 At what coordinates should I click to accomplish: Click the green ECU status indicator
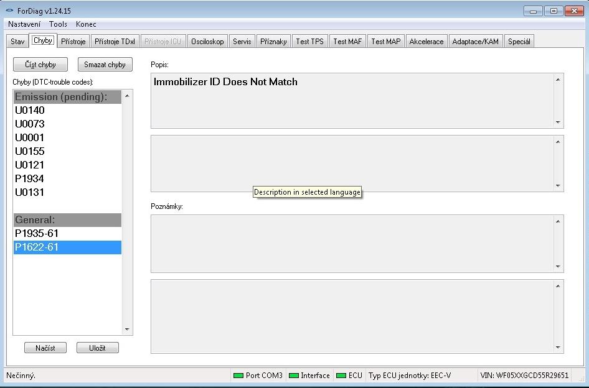click(x=341, y=376)
